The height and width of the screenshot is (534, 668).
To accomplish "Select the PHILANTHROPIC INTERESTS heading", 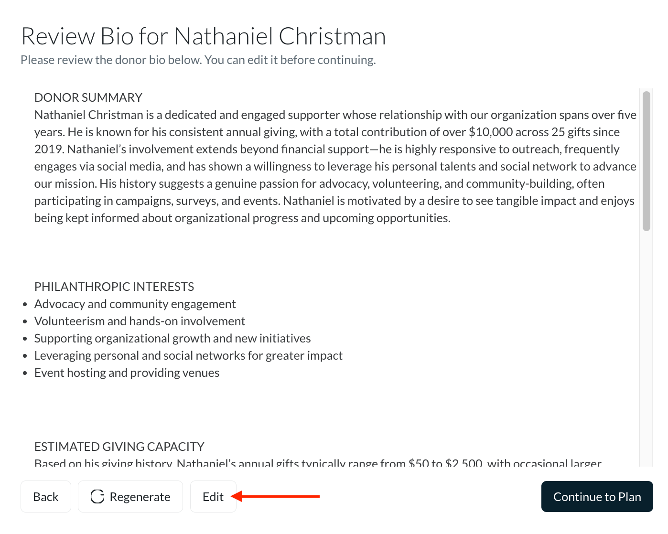I will (114, 287).
